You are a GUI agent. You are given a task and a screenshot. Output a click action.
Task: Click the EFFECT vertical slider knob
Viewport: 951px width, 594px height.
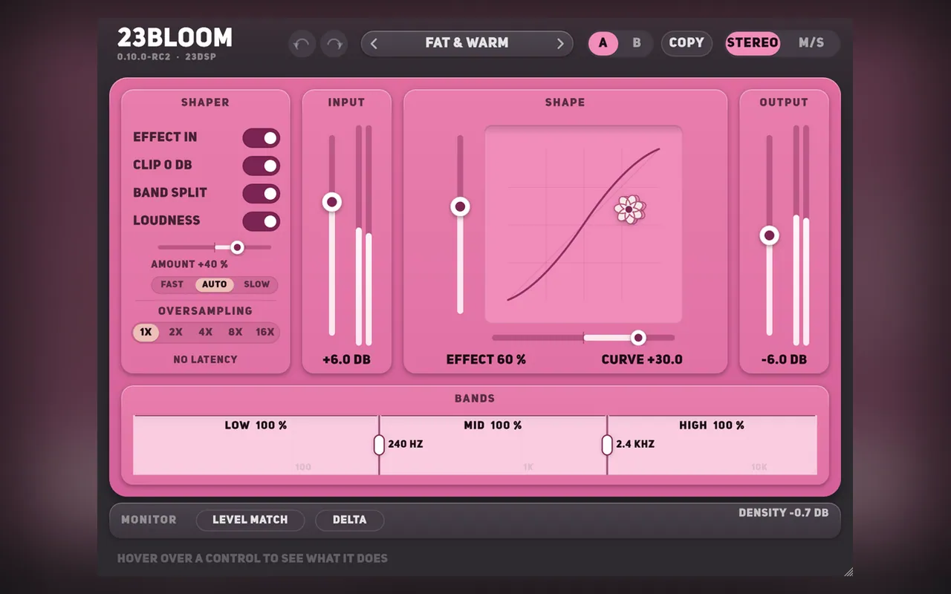[461, 206]
